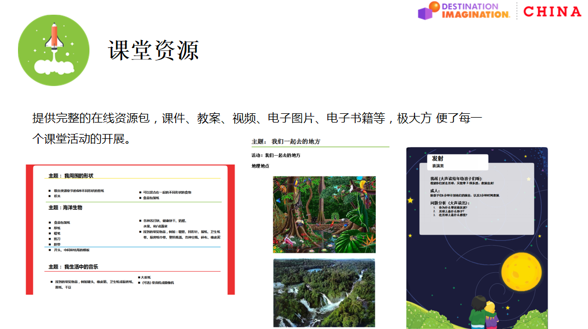This screenshot has width=588, height=329.
Task: Click the 大张纸 bullet item
Action: (146, 277)
